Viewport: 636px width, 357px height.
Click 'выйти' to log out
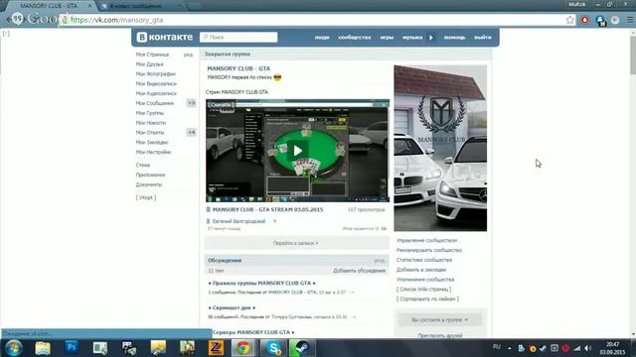click(x=483, y=38)
